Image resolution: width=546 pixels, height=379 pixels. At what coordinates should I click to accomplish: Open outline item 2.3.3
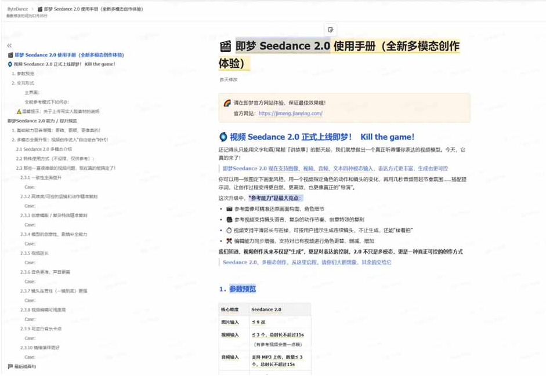point(53,215)
